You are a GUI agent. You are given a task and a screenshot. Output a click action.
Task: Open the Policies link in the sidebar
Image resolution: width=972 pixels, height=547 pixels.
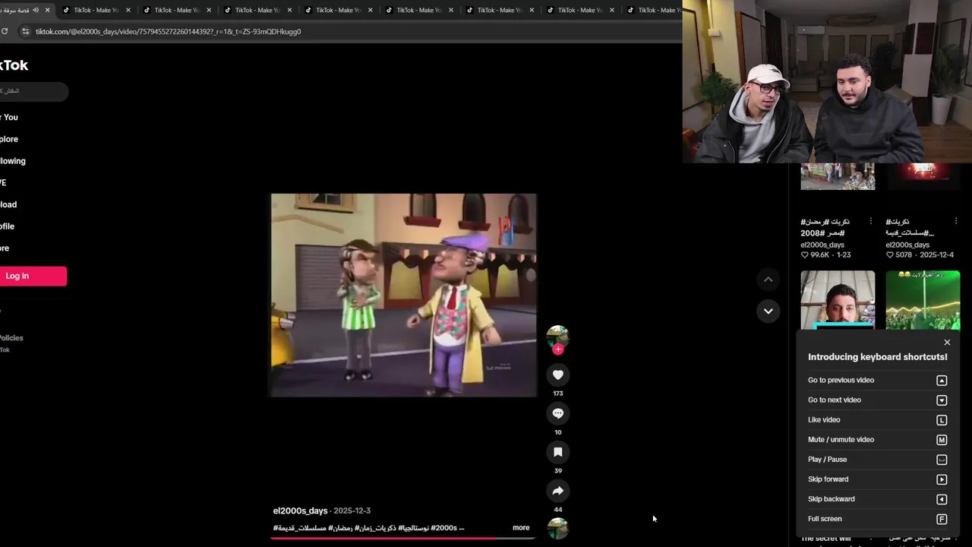[x=11, y=338]
